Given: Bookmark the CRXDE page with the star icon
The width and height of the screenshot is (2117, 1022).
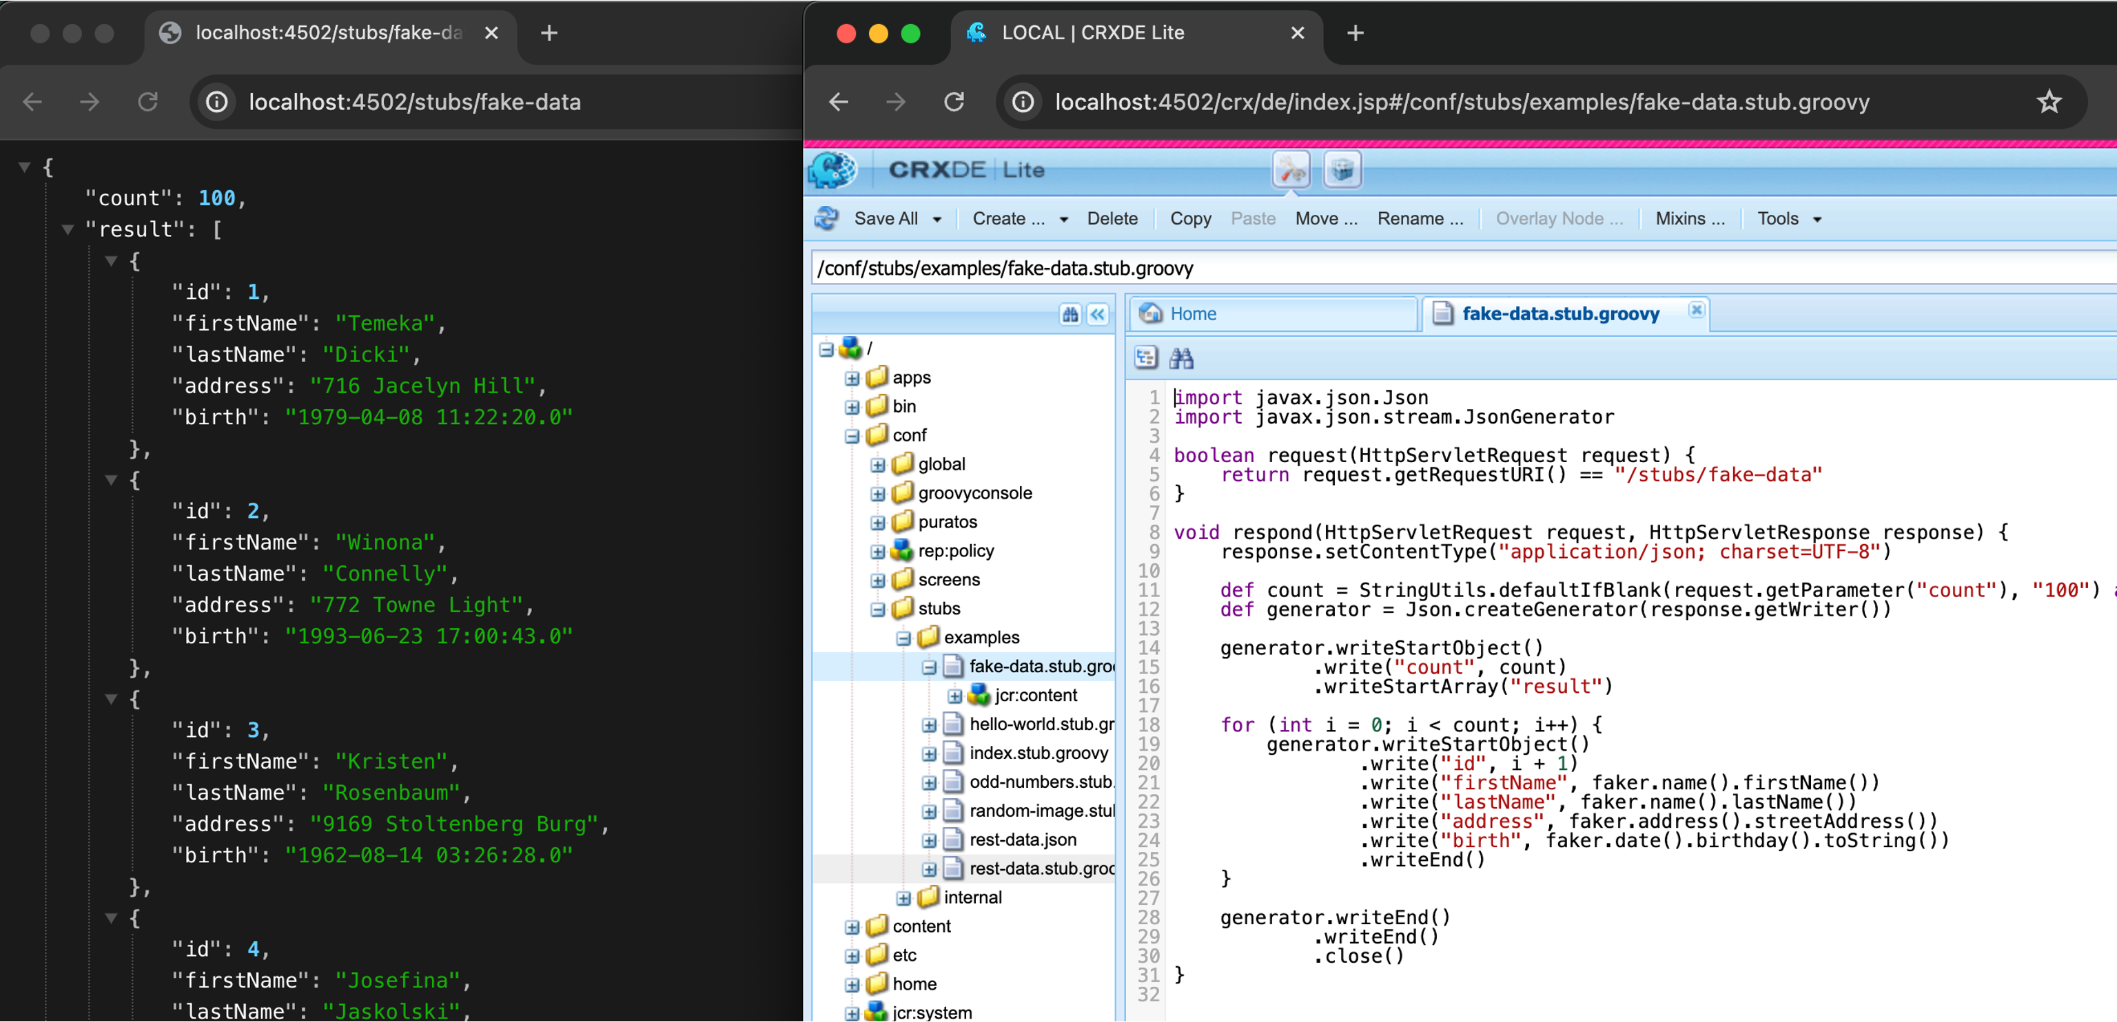Looking at the screenshot, I should (2049, 102).
